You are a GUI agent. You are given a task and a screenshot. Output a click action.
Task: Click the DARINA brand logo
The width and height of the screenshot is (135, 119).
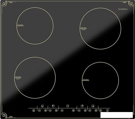click(x=123, y=9)
